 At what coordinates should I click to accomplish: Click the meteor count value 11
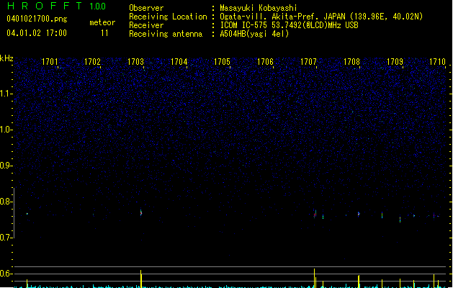click(x=104, y=33)
